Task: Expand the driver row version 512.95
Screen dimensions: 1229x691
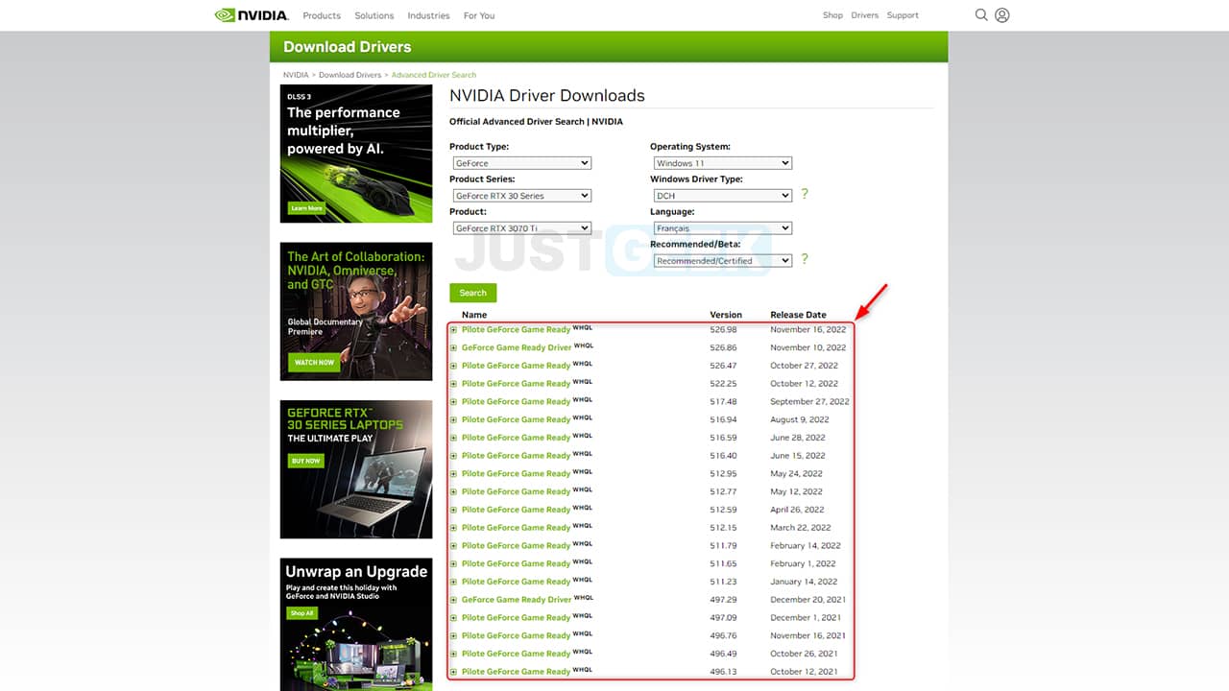Action: pyautogui.click(x=454, y=474)
